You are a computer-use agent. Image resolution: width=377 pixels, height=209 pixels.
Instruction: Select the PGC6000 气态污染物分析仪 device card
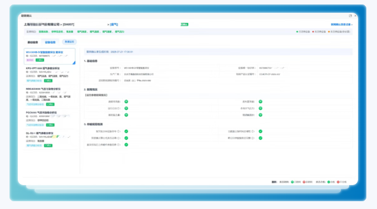click(x=50, y=119)
